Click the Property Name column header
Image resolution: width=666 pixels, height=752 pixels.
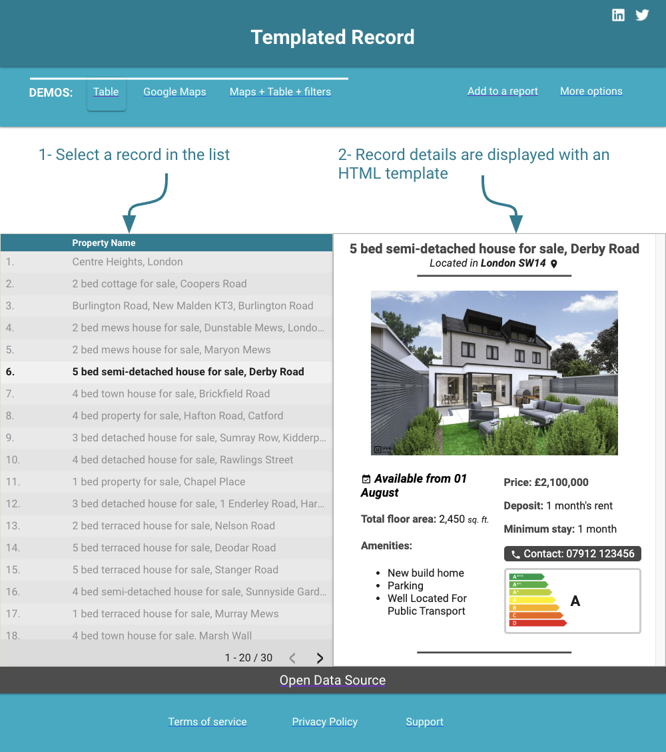click(x=104, y=243)
